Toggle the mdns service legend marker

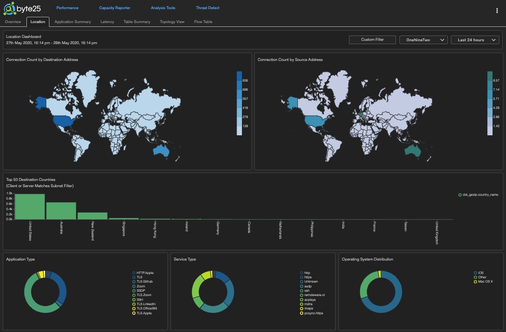[x=301, y=304]
